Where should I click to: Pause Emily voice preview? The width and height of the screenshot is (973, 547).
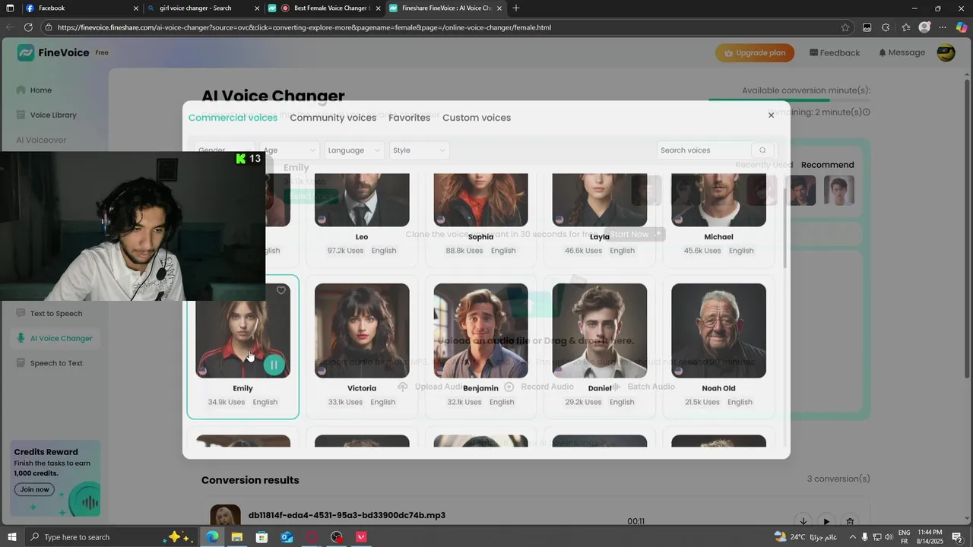[274, 365]
